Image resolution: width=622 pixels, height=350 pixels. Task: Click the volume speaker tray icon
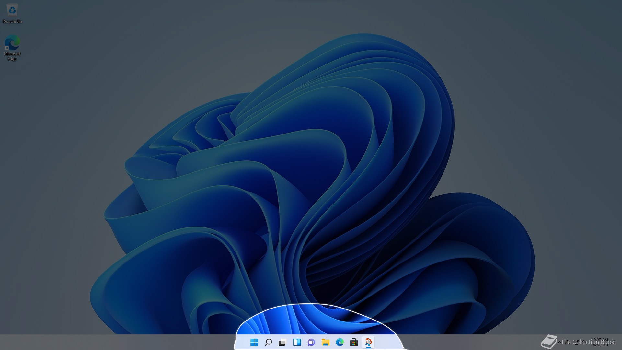click(584, 342)
